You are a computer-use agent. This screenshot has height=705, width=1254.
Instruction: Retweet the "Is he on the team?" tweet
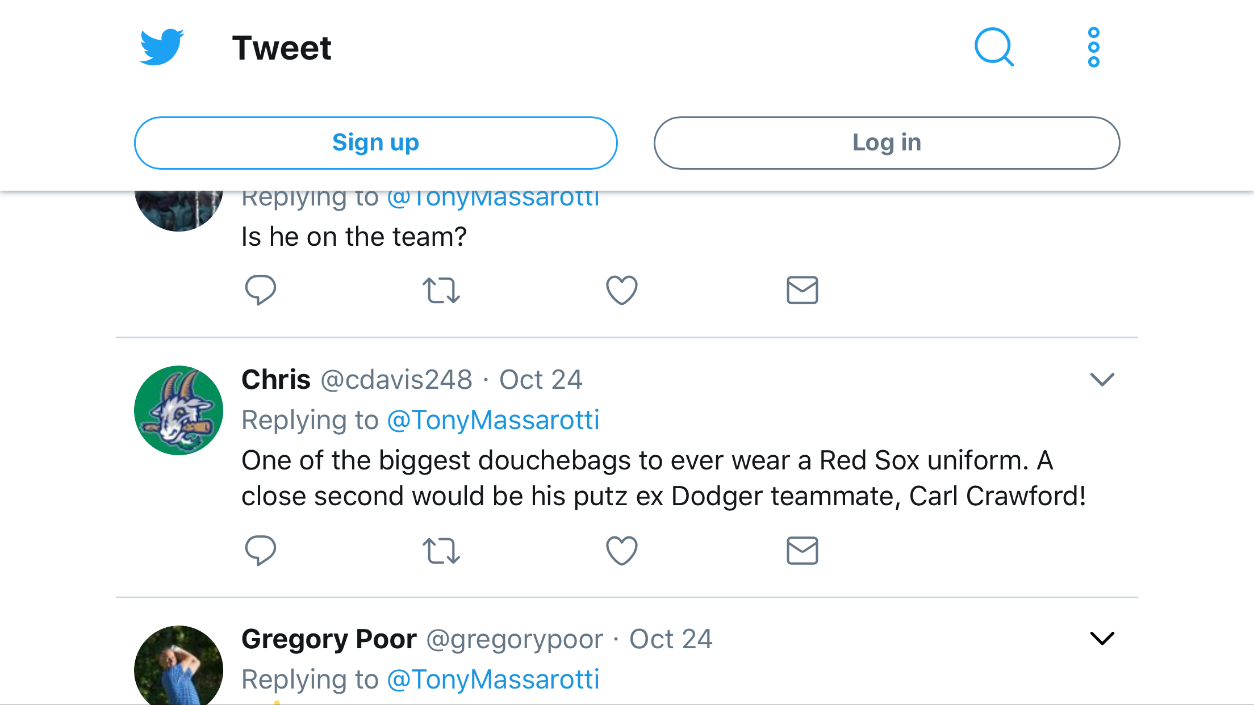tap(441, 290)
